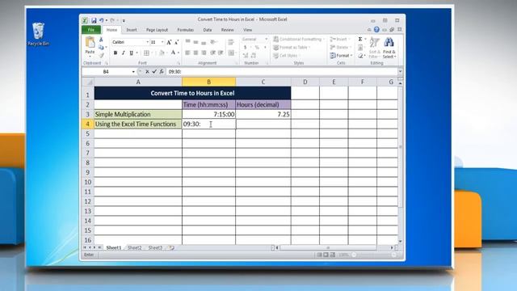
Task: Click the large Paste clipboard icon
Action: coord(90,42)
